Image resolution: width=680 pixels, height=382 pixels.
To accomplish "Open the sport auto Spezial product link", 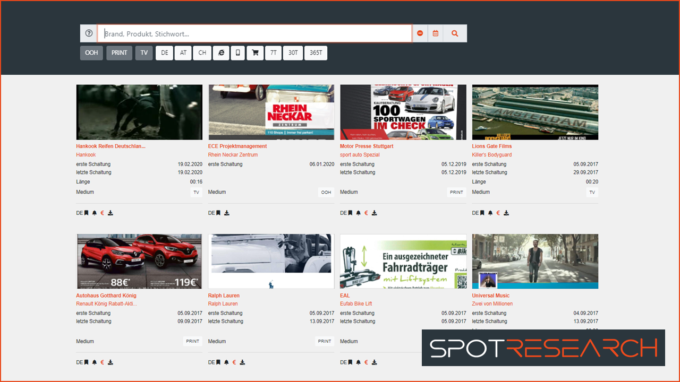I will (x=361, y=155).
